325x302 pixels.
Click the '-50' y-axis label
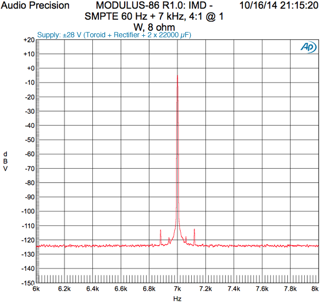tap(30, 140)
